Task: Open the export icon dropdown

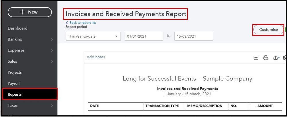Action: [276, 58]
